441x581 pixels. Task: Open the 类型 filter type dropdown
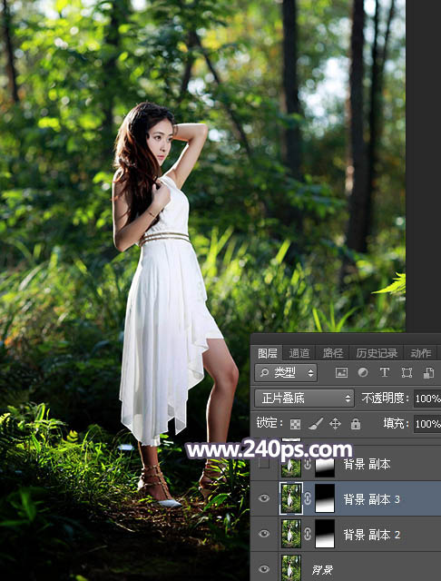point(286,372)
